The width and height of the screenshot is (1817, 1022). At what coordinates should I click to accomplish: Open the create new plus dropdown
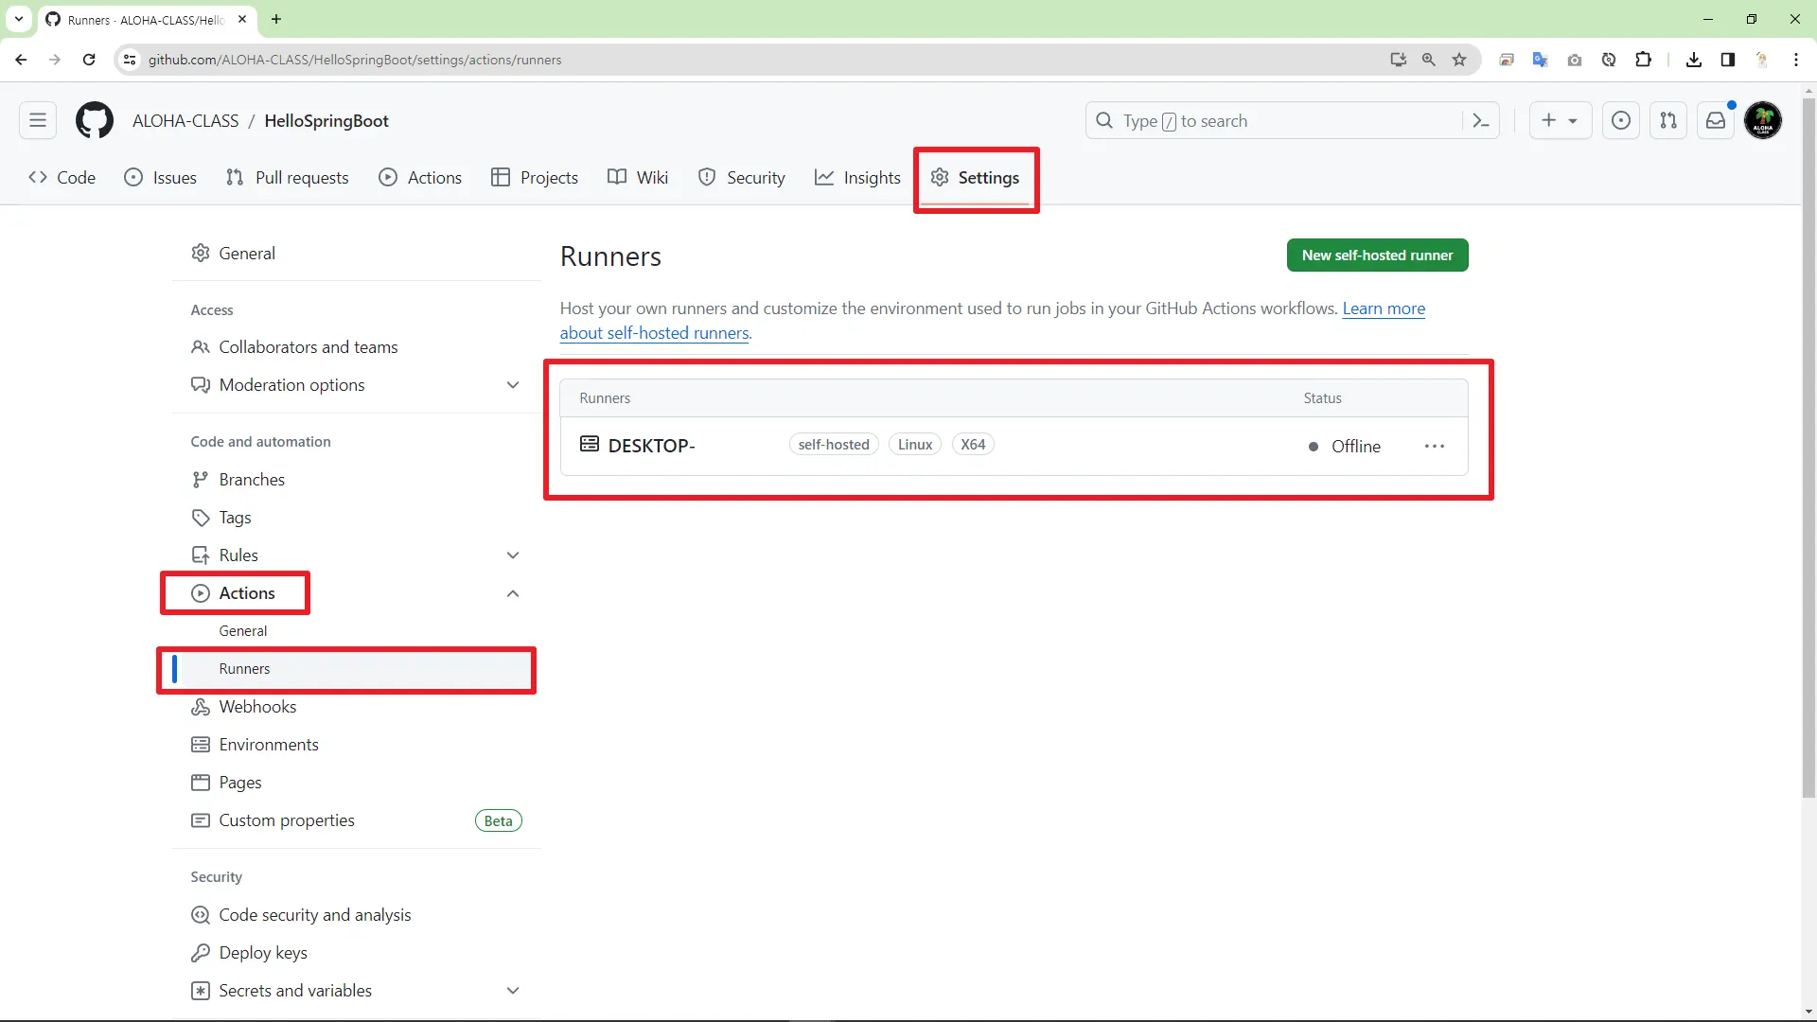click(1559, 121)
